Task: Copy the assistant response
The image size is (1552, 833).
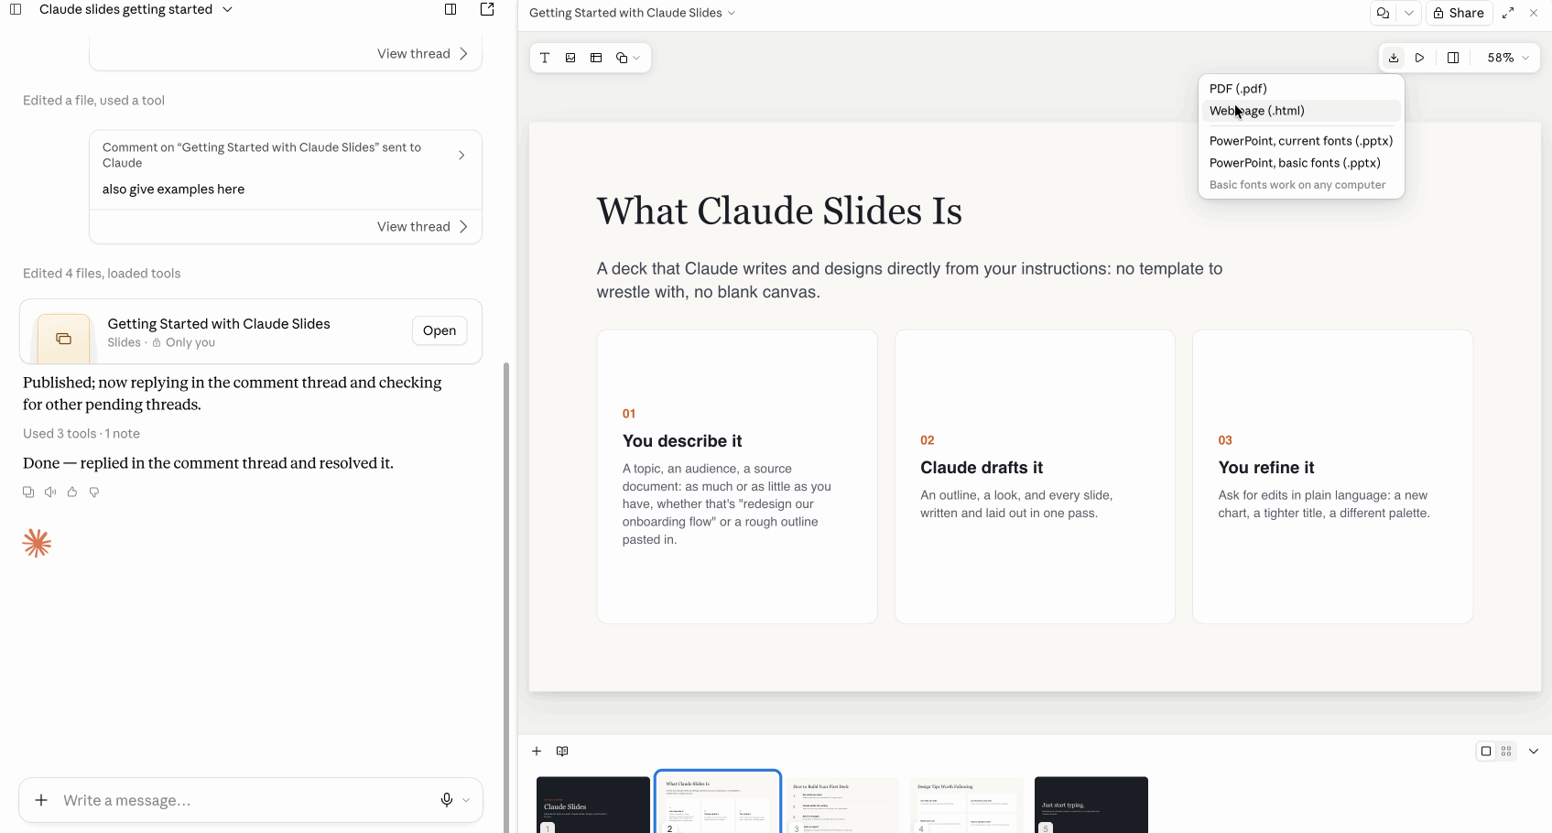Action: pos(28,492)
